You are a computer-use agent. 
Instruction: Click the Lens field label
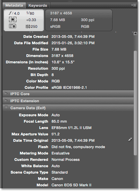click(x=44, y=128)
